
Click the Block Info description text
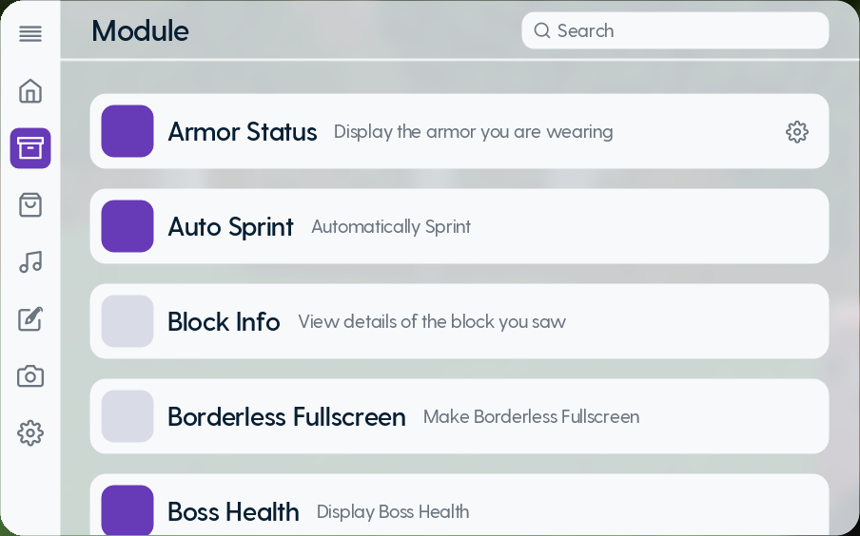click(432, 322)
